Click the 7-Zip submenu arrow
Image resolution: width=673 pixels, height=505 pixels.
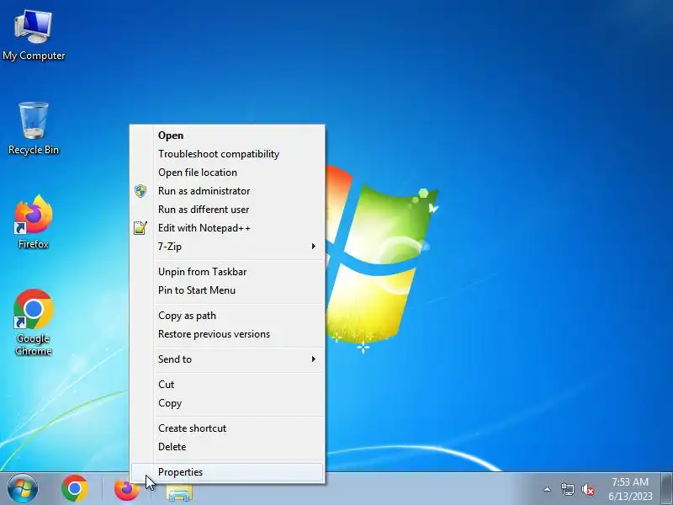313,246
